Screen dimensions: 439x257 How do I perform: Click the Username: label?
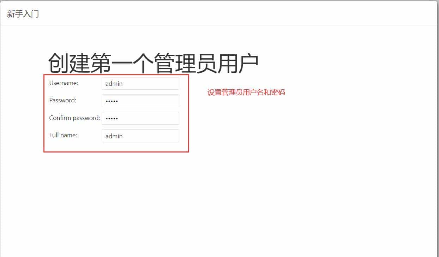[64, 83]
